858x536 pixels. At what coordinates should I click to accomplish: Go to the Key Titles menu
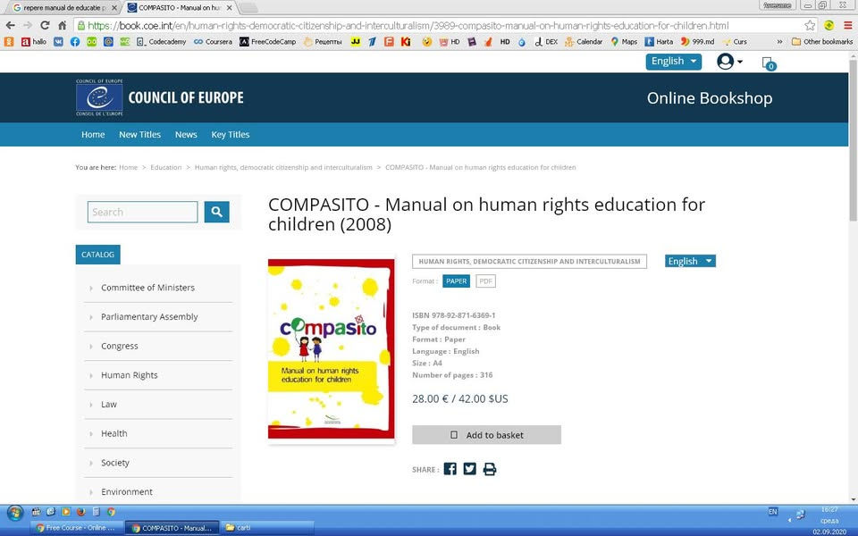coord(230,135)
